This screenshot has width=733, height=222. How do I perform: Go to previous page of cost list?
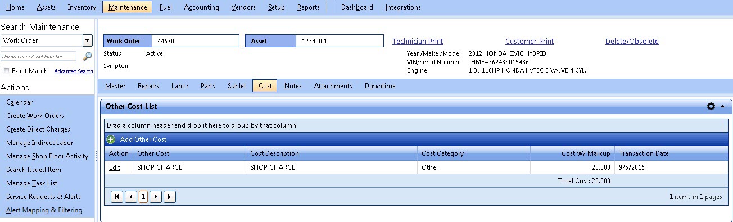[130, 197]
